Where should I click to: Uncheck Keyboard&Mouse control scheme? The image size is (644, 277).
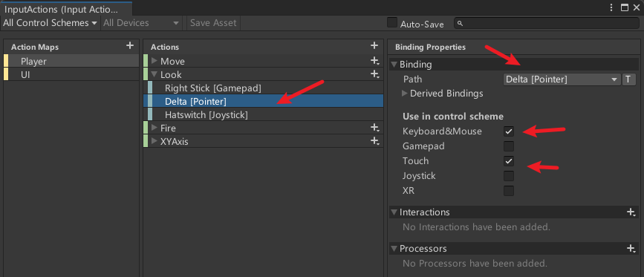tap(509, 131)
